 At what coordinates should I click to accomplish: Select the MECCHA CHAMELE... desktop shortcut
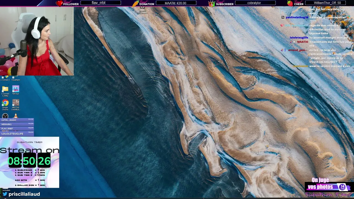coord(15,105)
